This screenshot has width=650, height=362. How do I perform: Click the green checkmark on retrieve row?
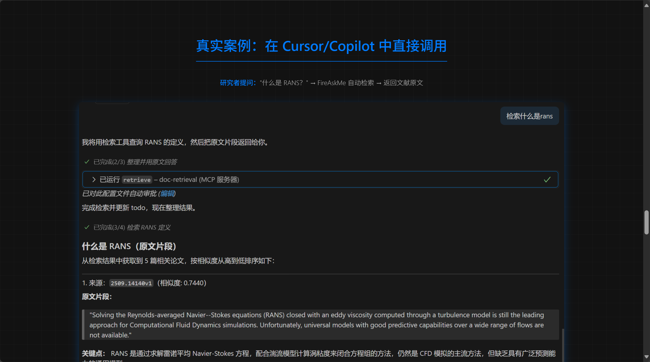pos(547,180)
